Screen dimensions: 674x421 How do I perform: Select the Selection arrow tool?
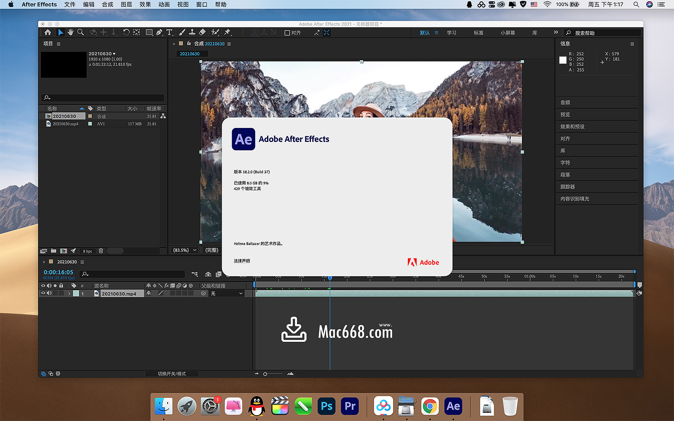[61, 32]
